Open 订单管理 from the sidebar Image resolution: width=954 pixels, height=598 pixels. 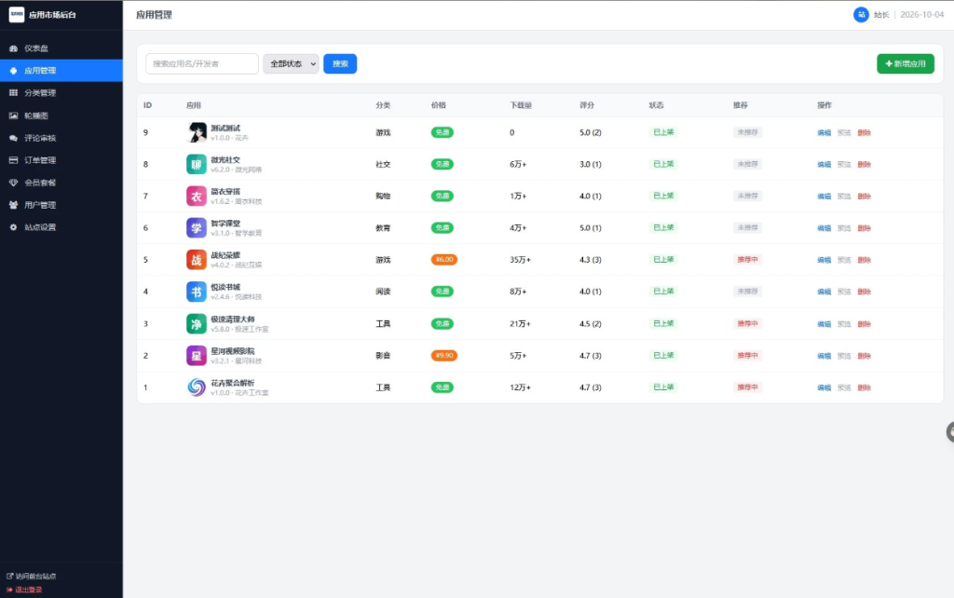[61, 160]
